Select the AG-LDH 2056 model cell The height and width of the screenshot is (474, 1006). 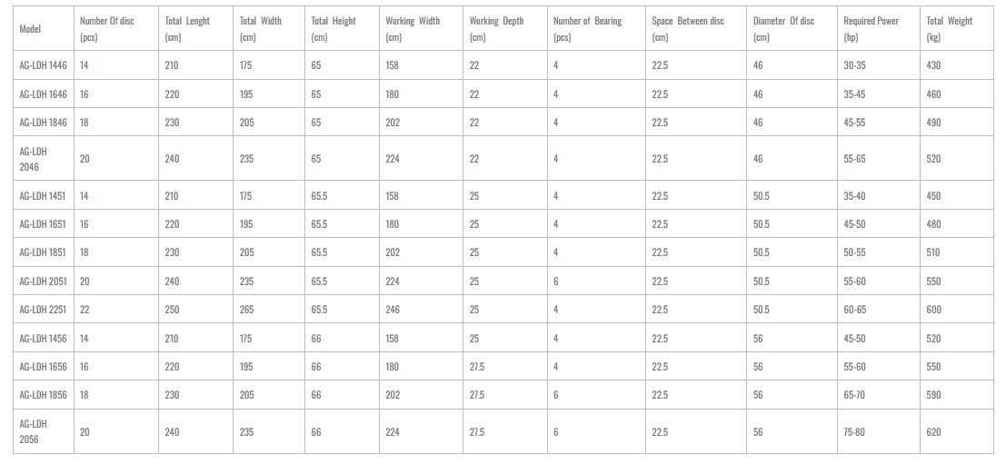pyautogui.click(x=33, y=431)
